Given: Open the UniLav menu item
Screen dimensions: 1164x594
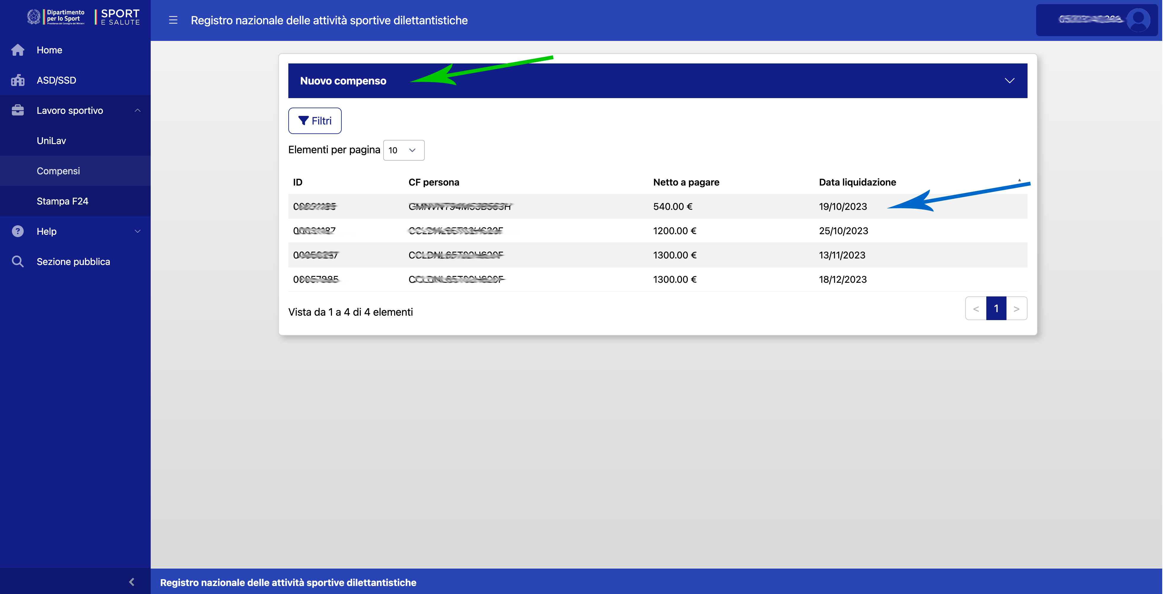Looking at the screenshot, I should coord(52,141).
